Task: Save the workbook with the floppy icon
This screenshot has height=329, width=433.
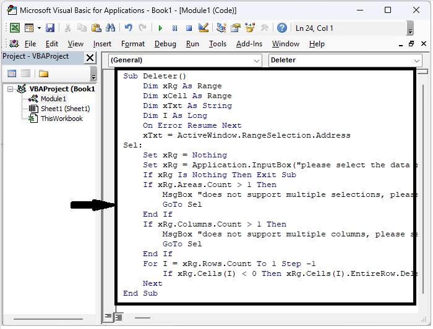Action: tap(50, 28)
